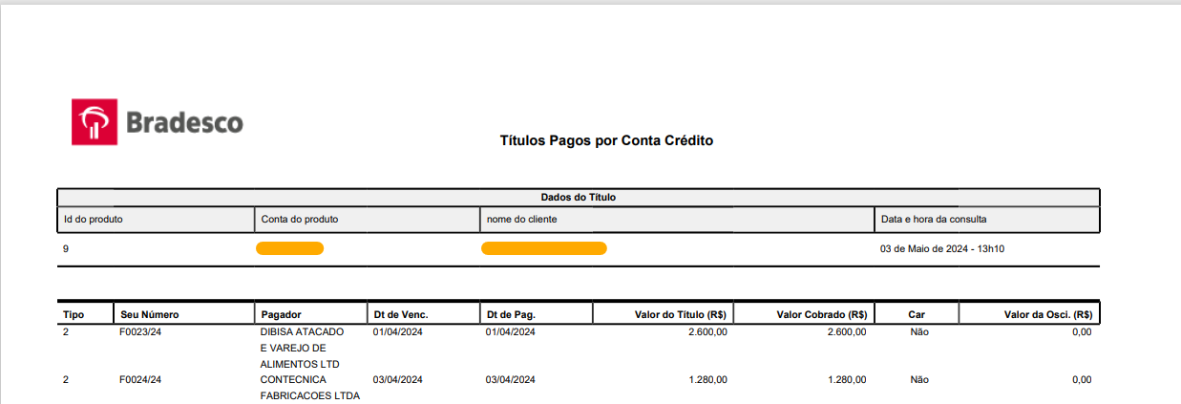Select the title Títulos Pagos por Conta Crédito
This screenshot has width=1181, height=404.
[606, 140]
